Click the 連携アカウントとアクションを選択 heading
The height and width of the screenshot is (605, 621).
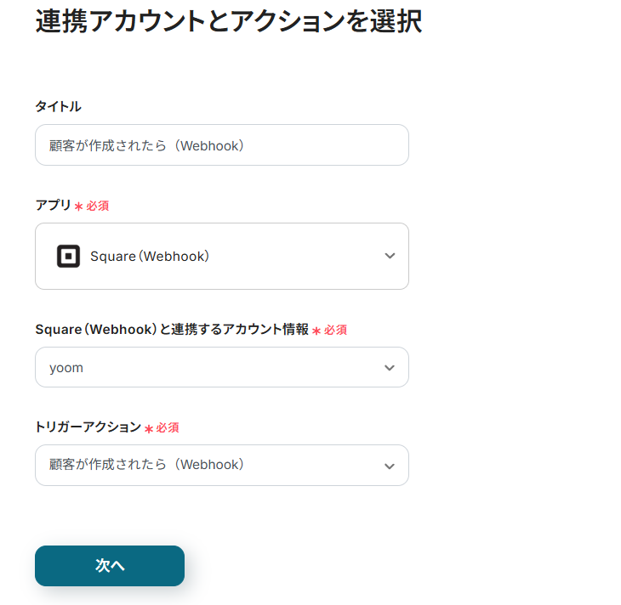pos(228,22)
